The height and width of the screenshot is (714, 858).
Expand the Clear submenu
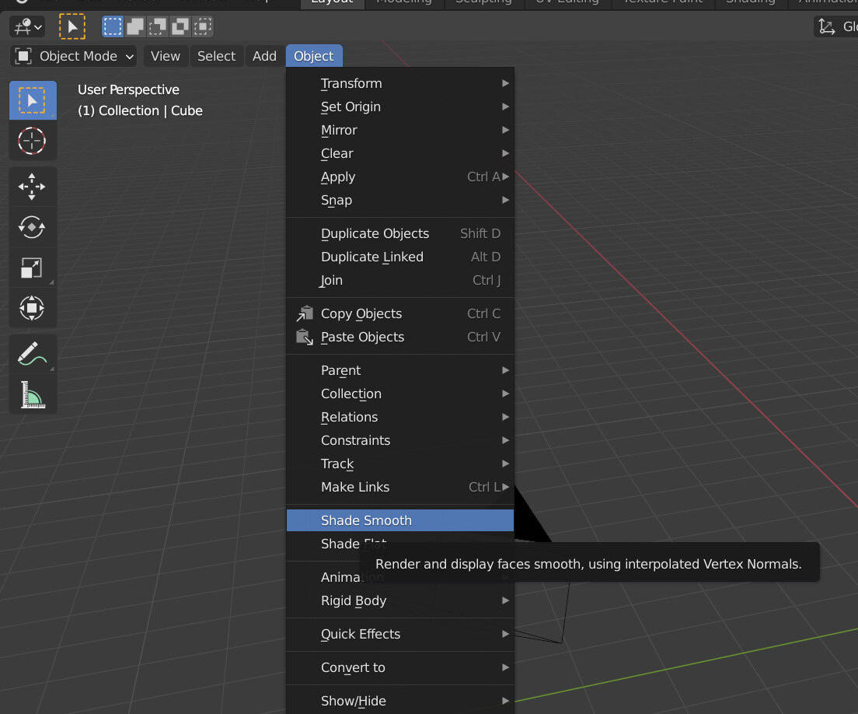point(400,153)
